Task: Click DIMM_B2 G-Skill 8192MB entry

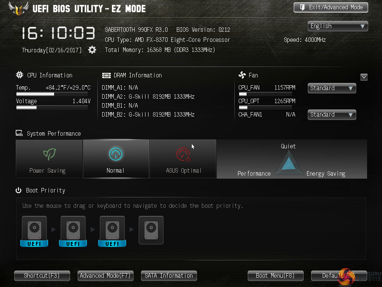Action: click(148, 114)
